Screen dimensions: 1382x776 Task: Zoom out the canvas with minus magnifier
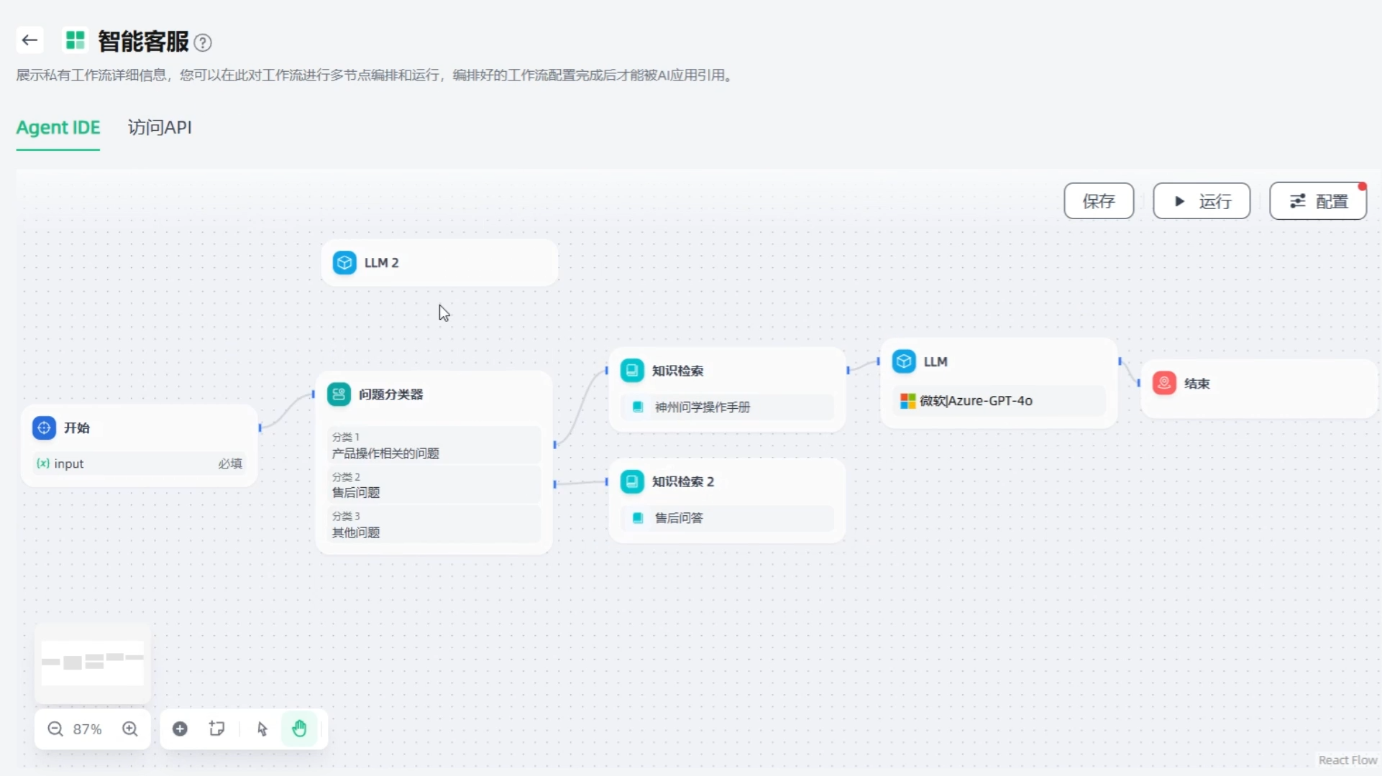point(55,729)
